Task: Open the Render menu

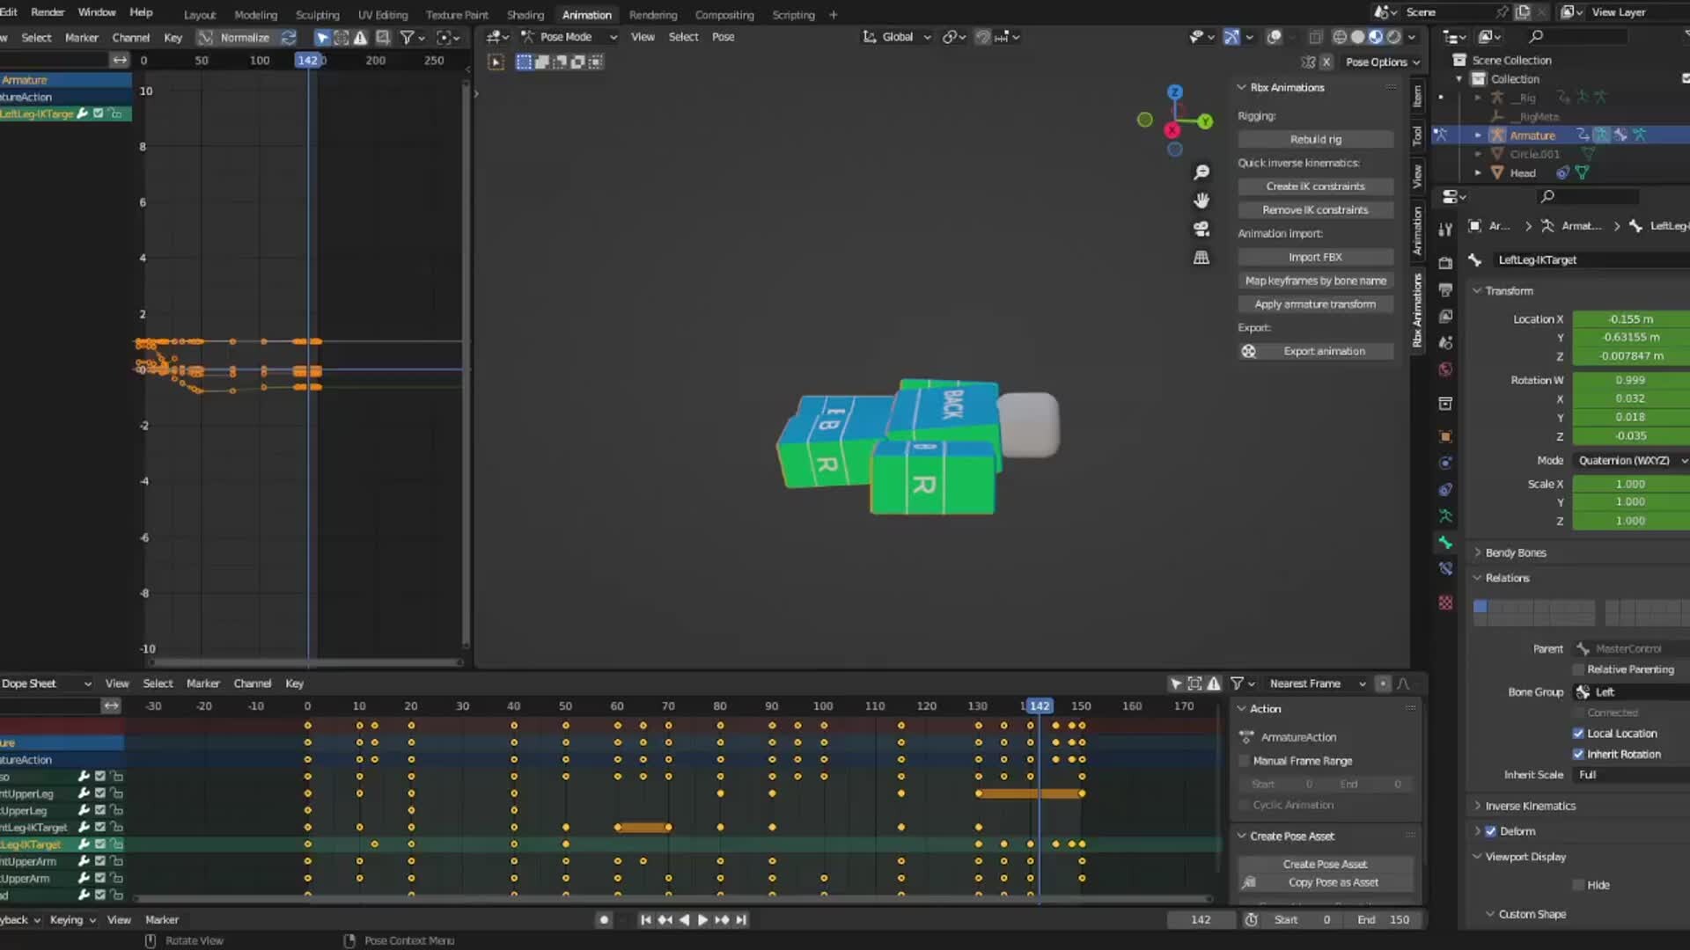Action: 48,12
